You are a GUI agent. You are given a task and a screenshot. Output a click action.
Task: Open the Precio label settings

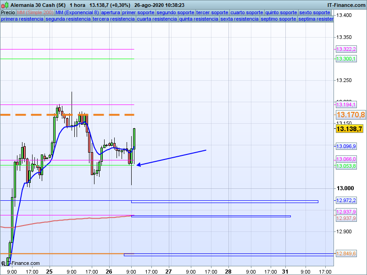point(8,12)
